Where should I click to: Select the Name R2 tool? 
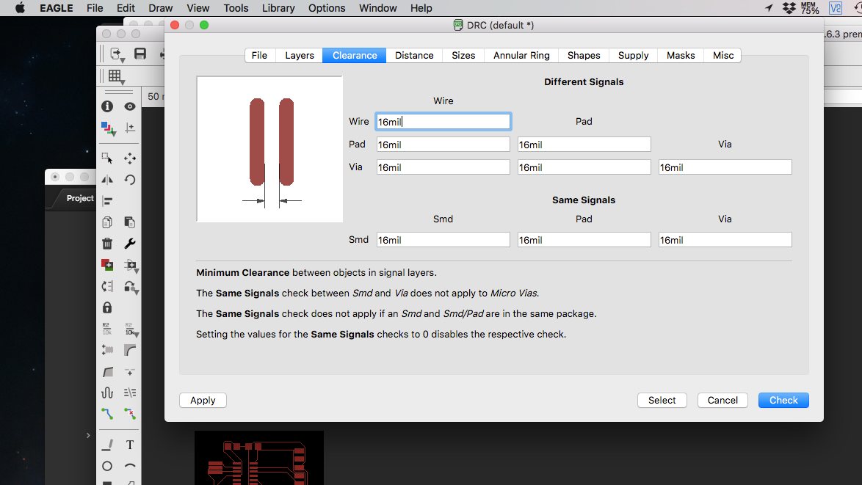[107, 329]
